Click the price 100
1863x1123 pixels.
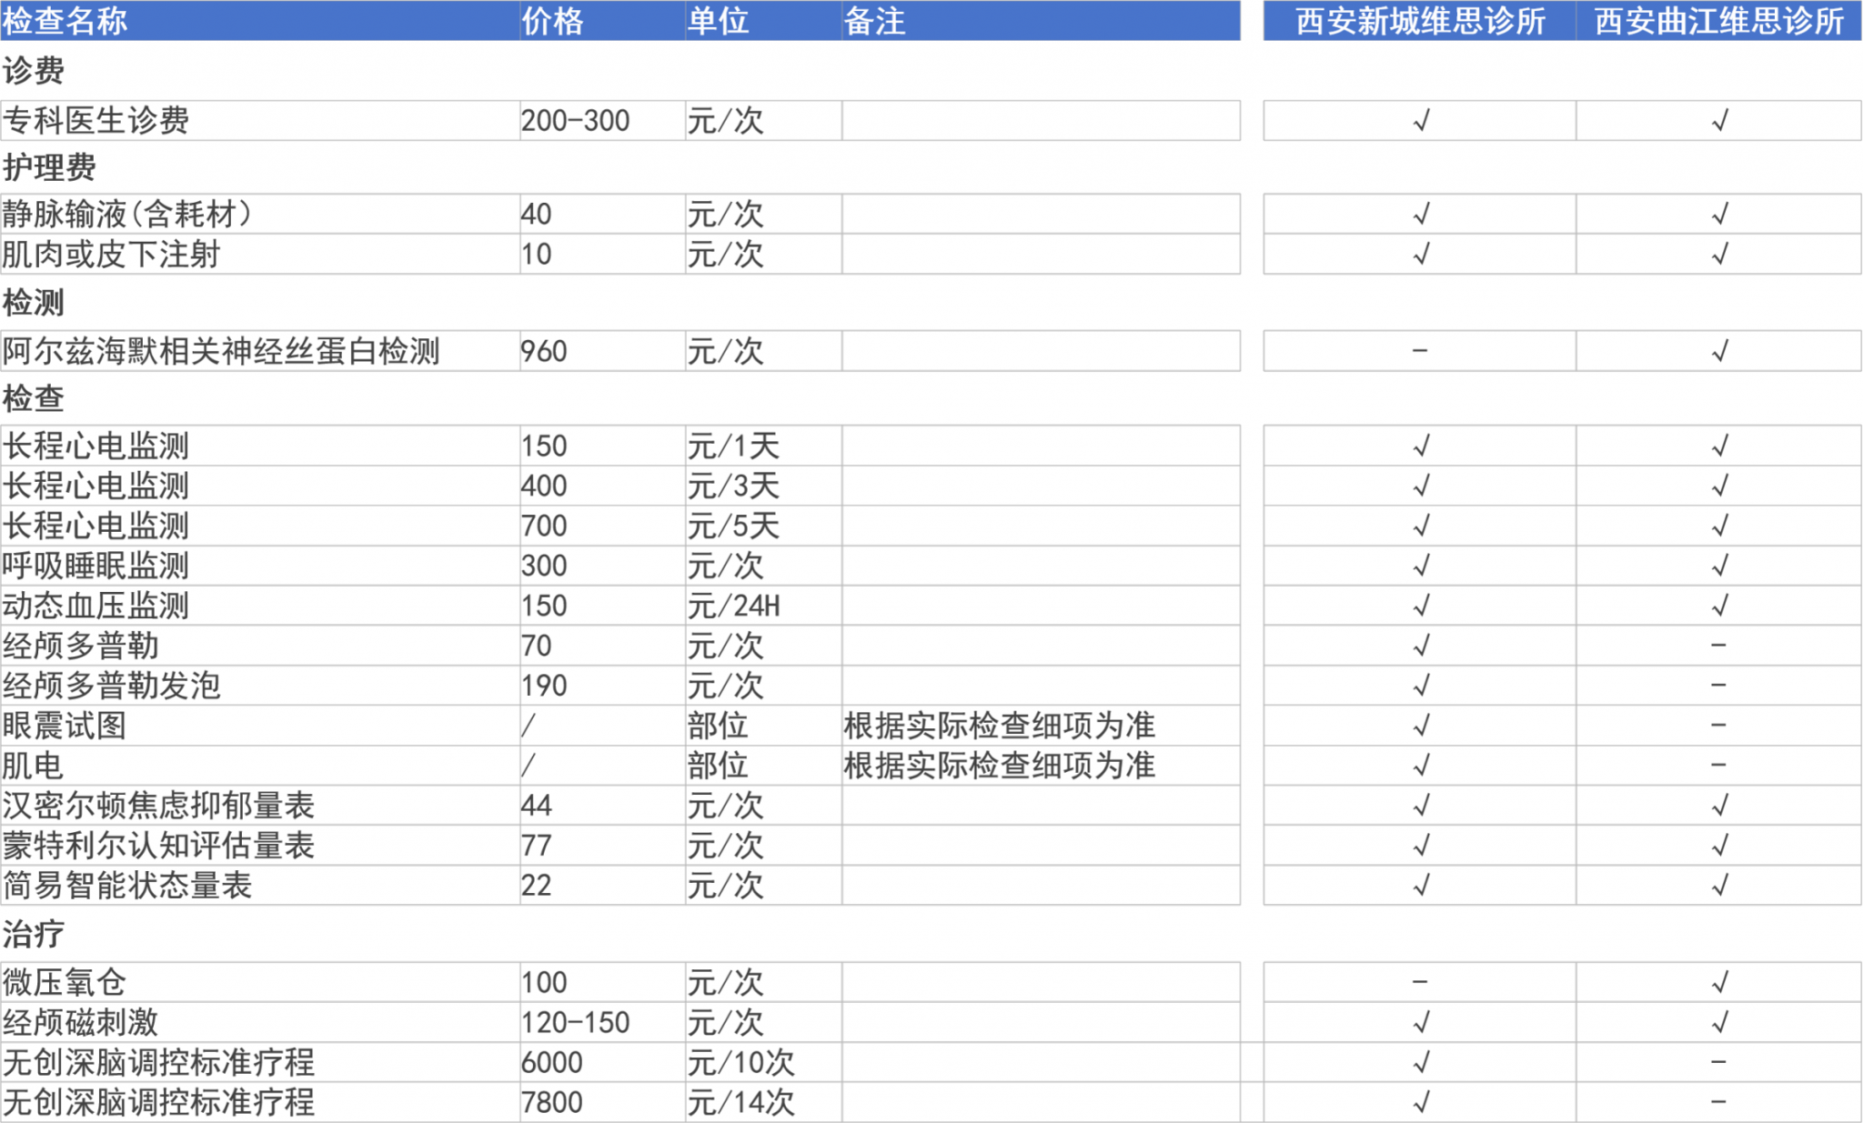[x=544, y=982]
